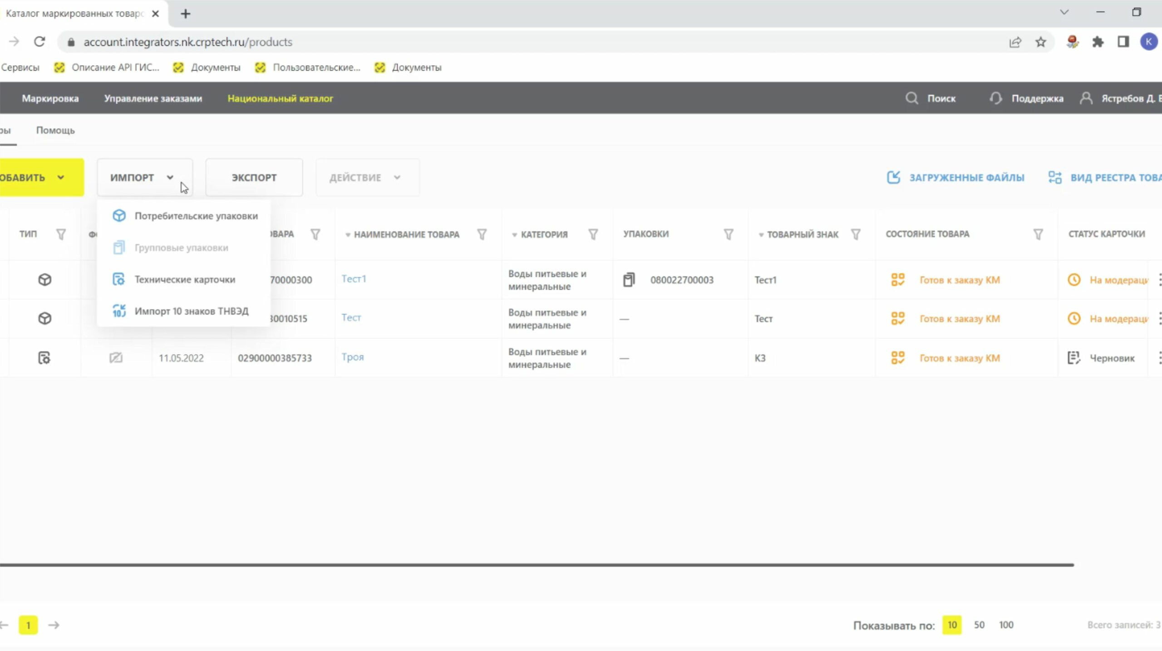
Task: Show 10 records per page
Action: click(x=952, y=625)
